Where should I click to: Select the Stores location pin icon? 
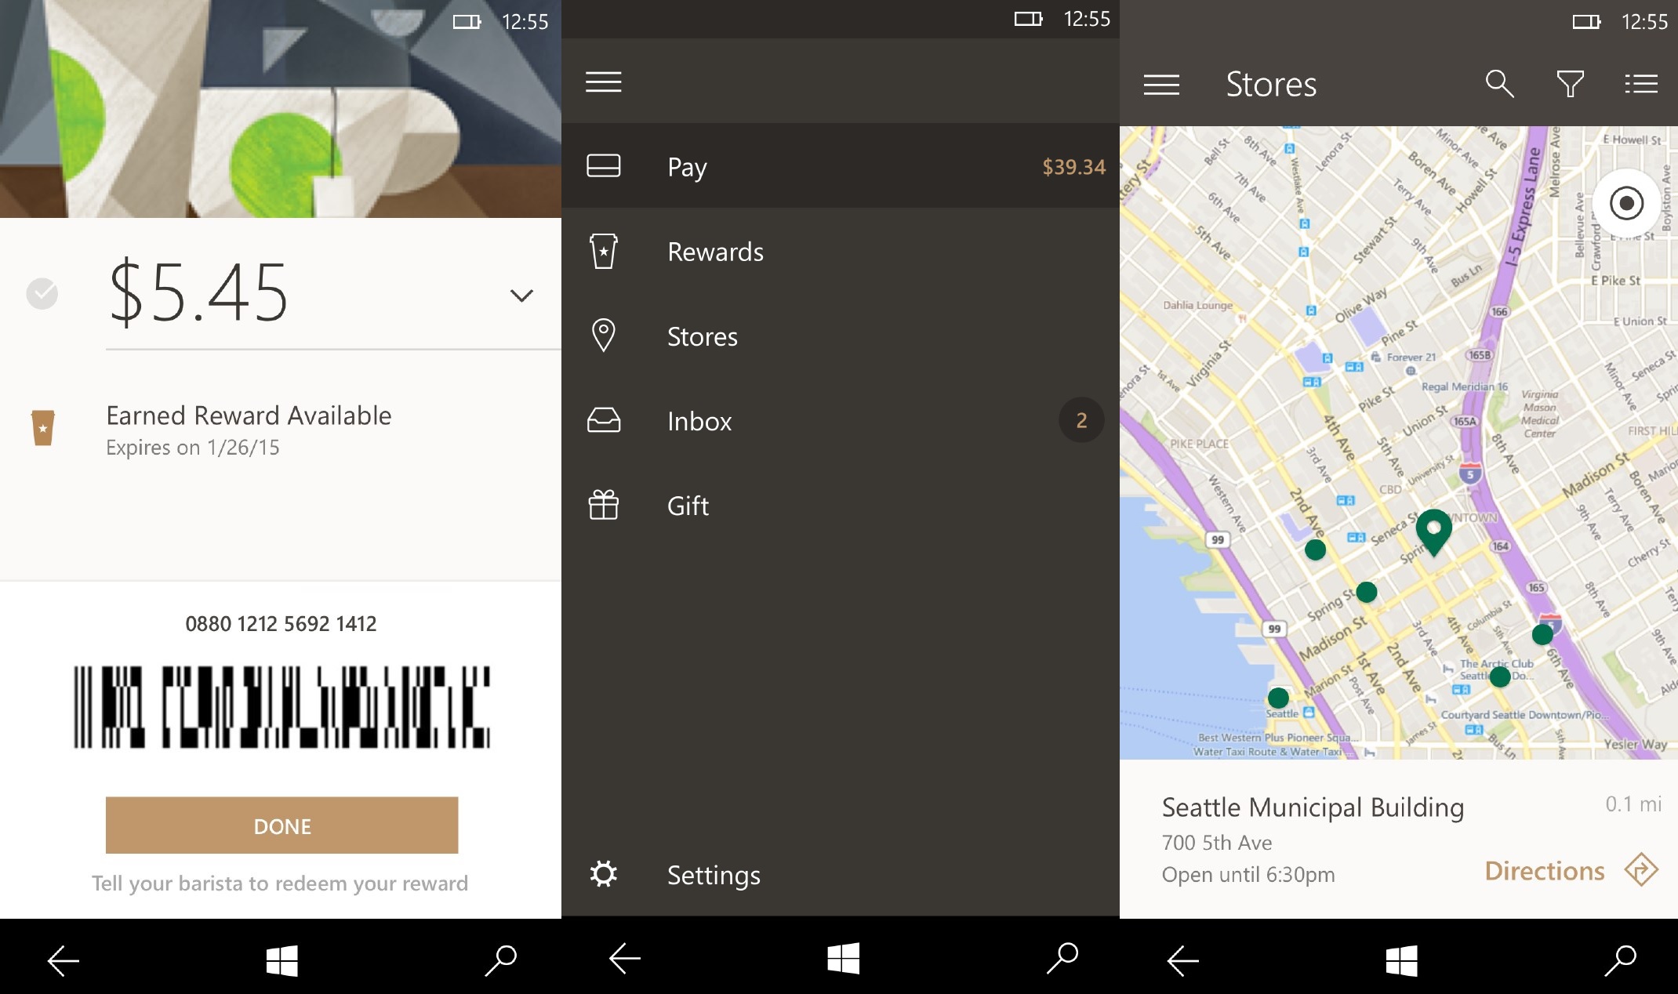(605, 335)
